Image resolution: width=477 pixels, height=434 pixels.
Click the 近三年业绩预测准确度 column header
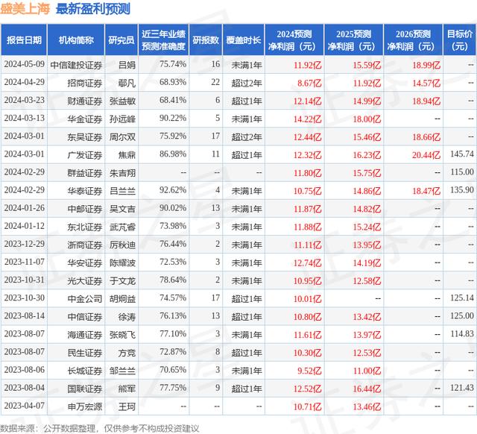[163, 40]
